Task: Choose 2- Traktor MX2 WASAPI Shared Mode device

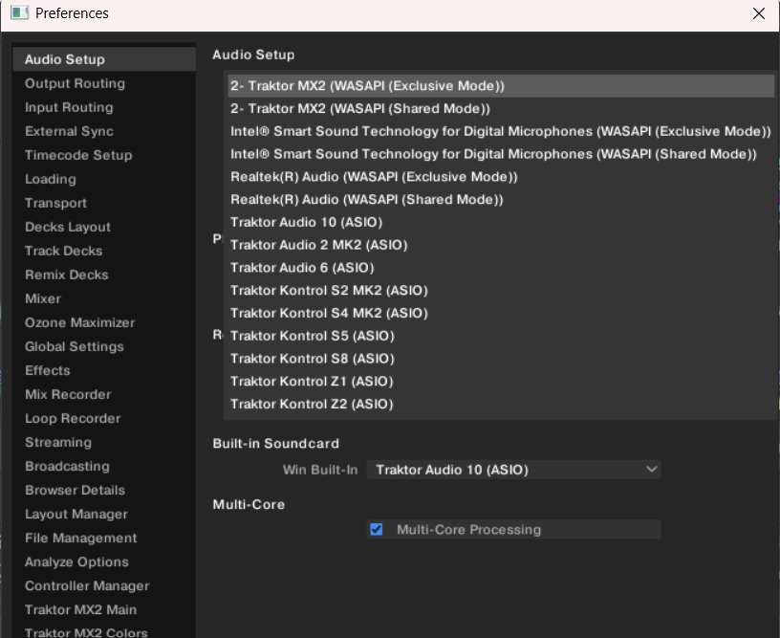Action: pos(501,108)
